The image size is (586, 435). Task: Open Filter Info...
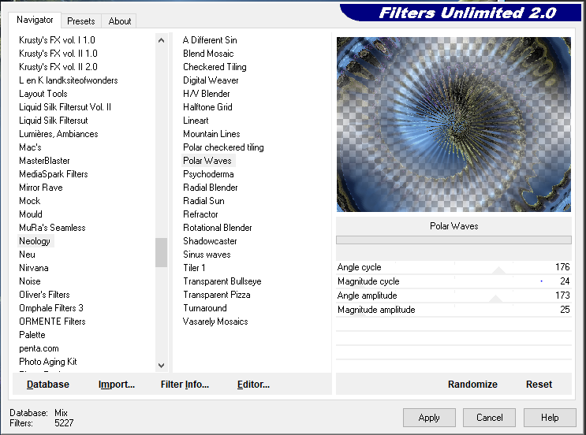coord(185,385)
